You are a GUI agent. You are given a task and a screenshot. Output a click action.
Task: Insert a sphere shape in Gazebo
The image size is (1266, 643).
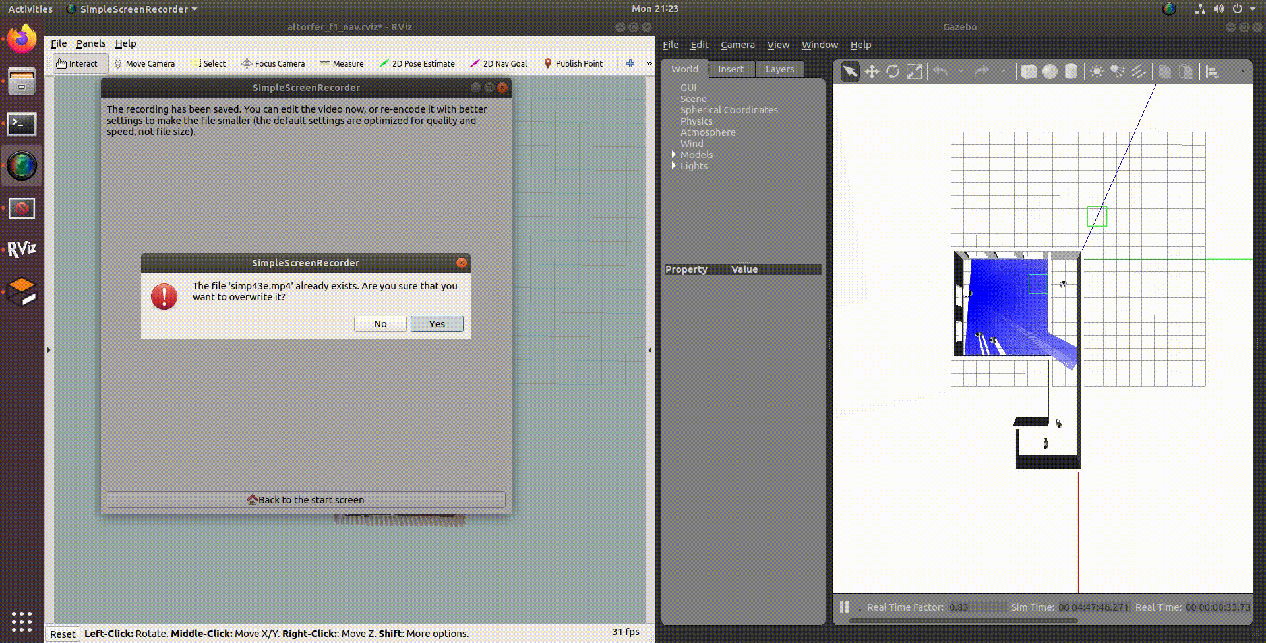tap(1050, 72)
